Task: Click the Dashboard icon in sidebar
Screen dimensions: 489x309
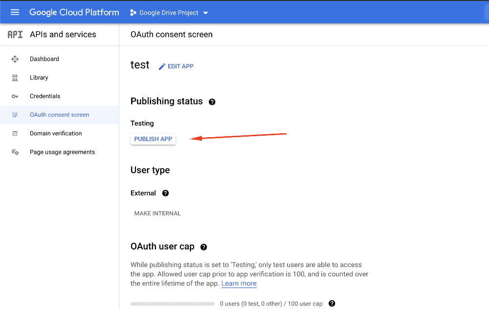Action: (15, 59)
